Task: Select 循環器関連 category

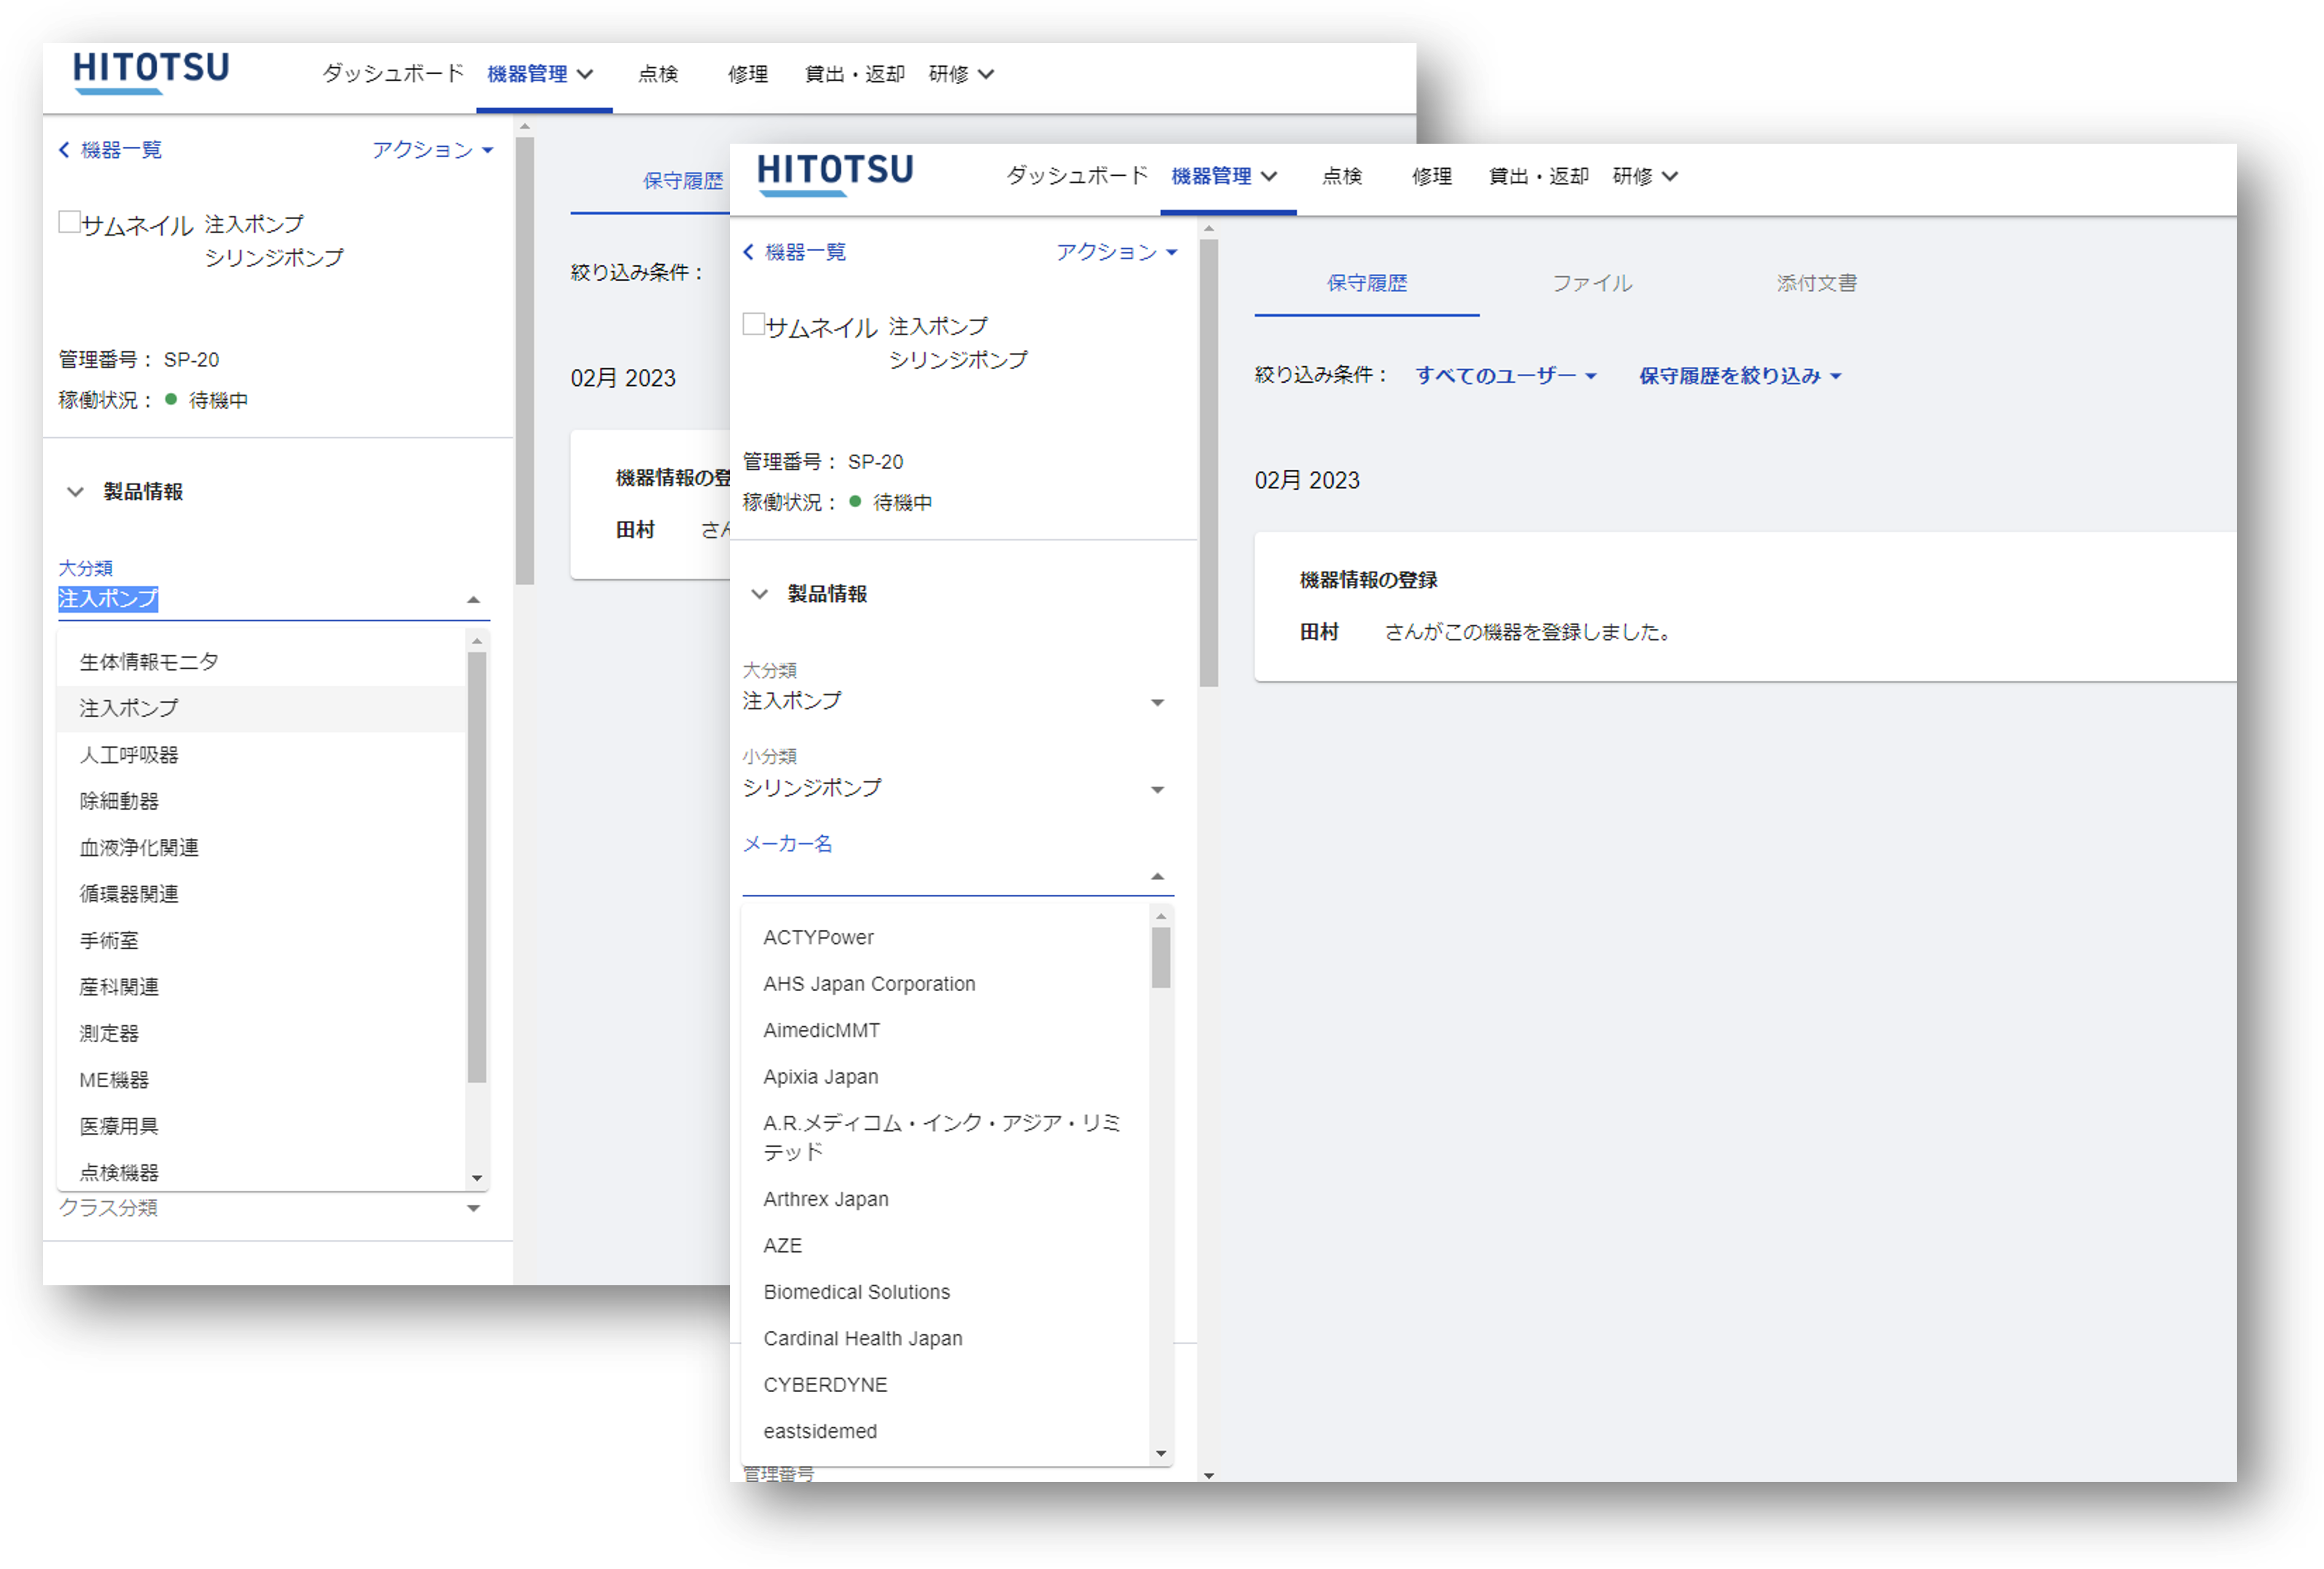Action: click(x=262, y=894)
